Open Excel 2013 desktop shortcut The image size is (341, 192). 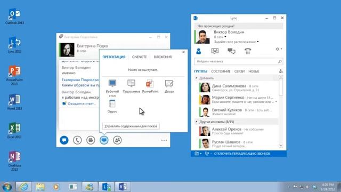14,131
